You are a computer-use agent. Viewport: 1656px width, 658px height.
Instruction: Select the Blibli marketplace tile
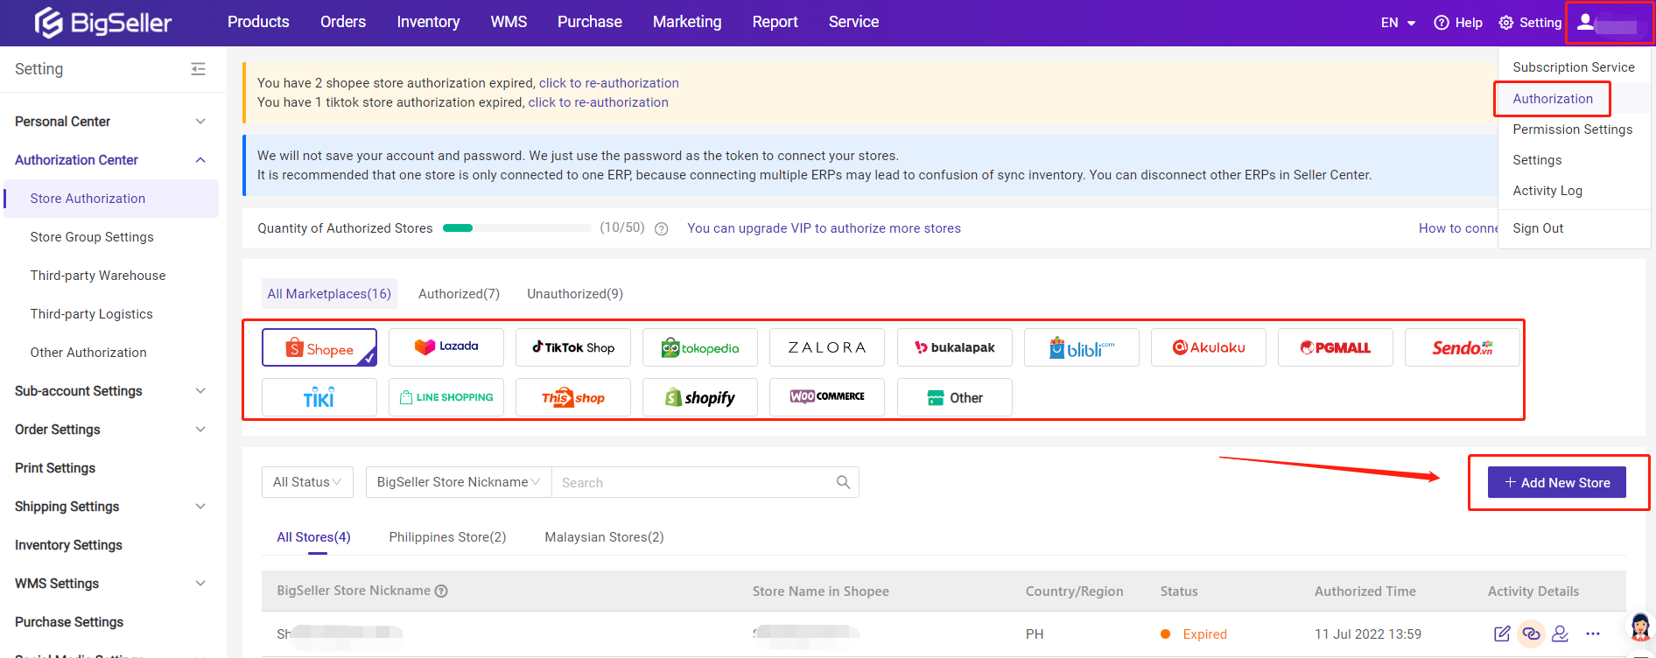coord(1082,347)
